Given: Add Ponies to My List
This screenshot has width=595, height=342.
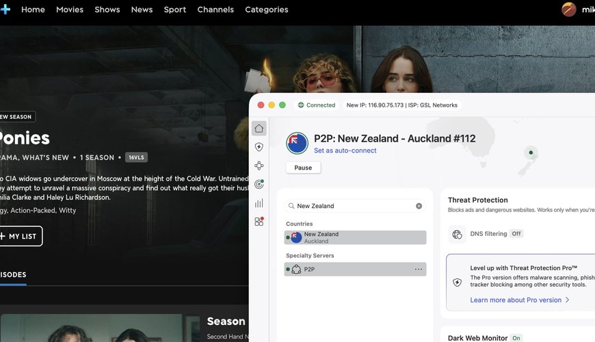Looking at the screenshot, I should tap(21, 236).
